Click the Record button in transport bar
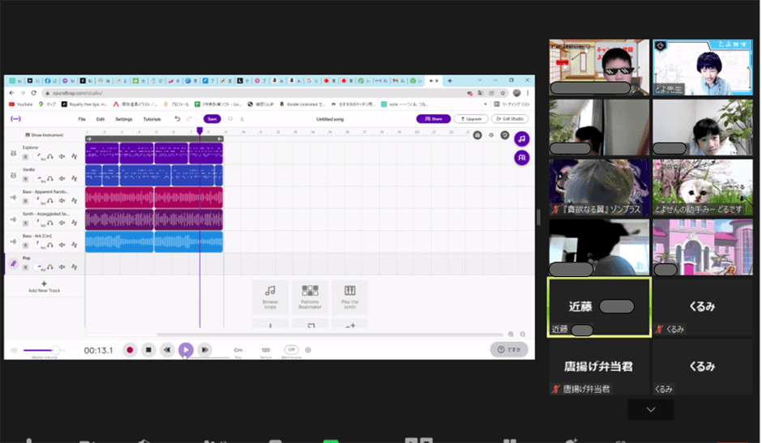 tap(129, 350)
